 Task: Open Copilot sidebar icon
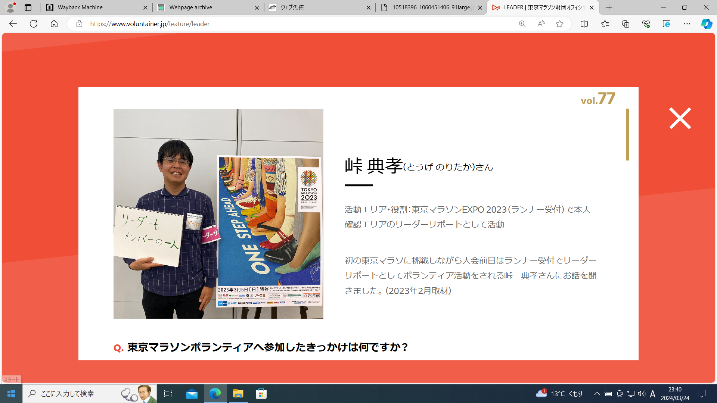click(706, 24)
